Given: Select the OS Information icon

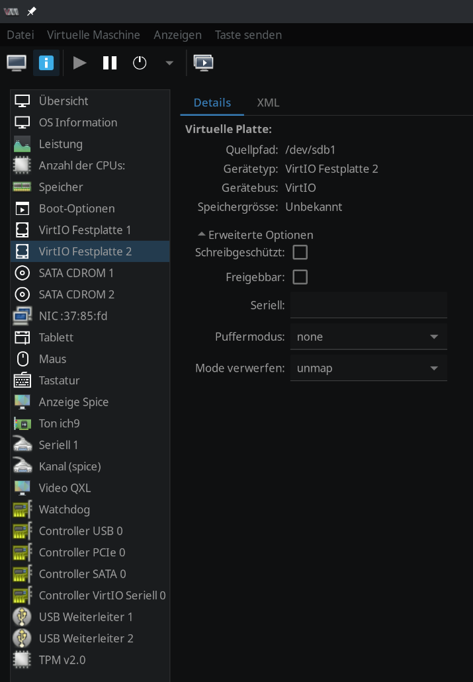Looking at the screenshot, I should tap(22, 122).
